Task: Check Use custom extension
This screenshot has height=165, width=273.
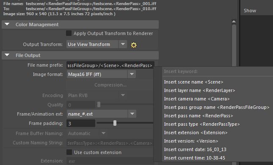Action: pos(69,152)
